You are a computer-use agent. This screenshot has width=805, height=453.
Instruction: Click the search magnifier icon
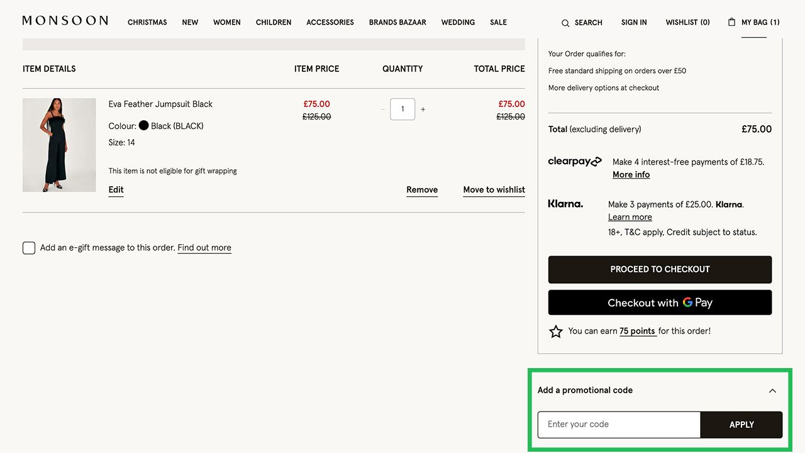[565, 23]
